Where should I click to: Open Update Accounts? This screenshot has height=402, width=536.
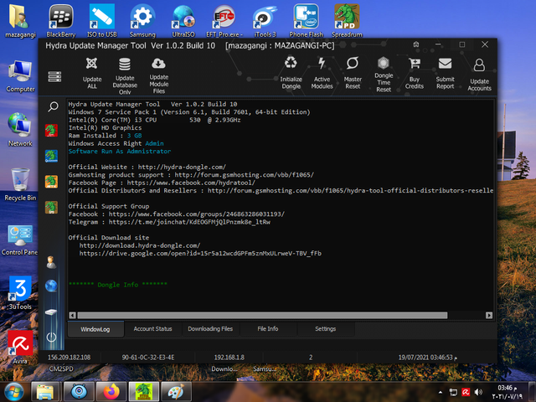pyautogui.click(x=479, y=75)
